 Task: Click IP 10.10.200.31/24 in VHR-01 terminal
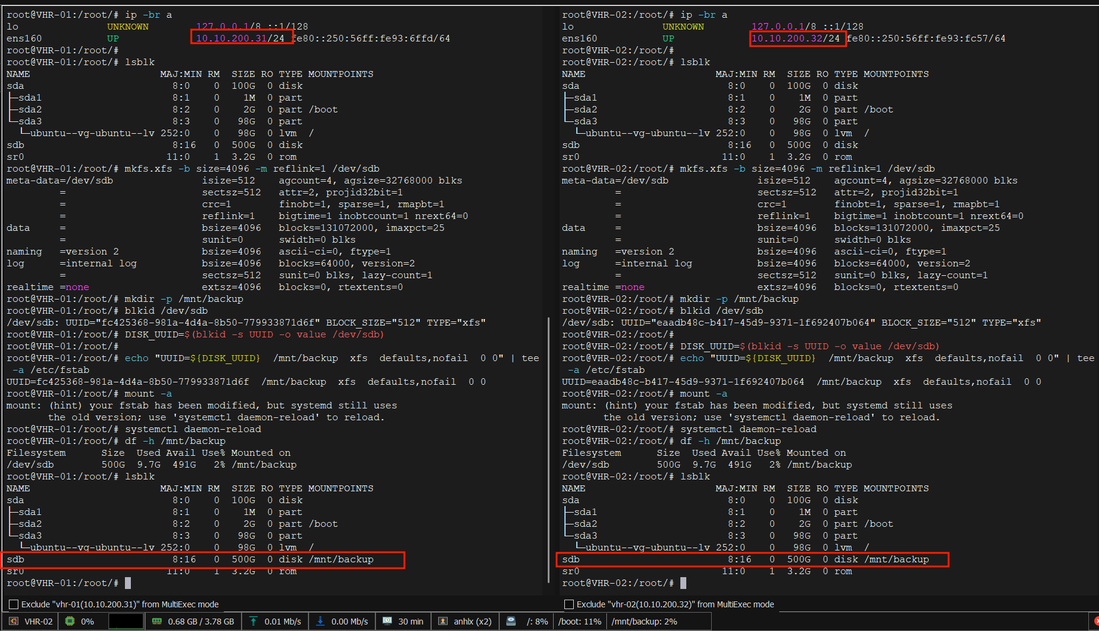point(240,38)
